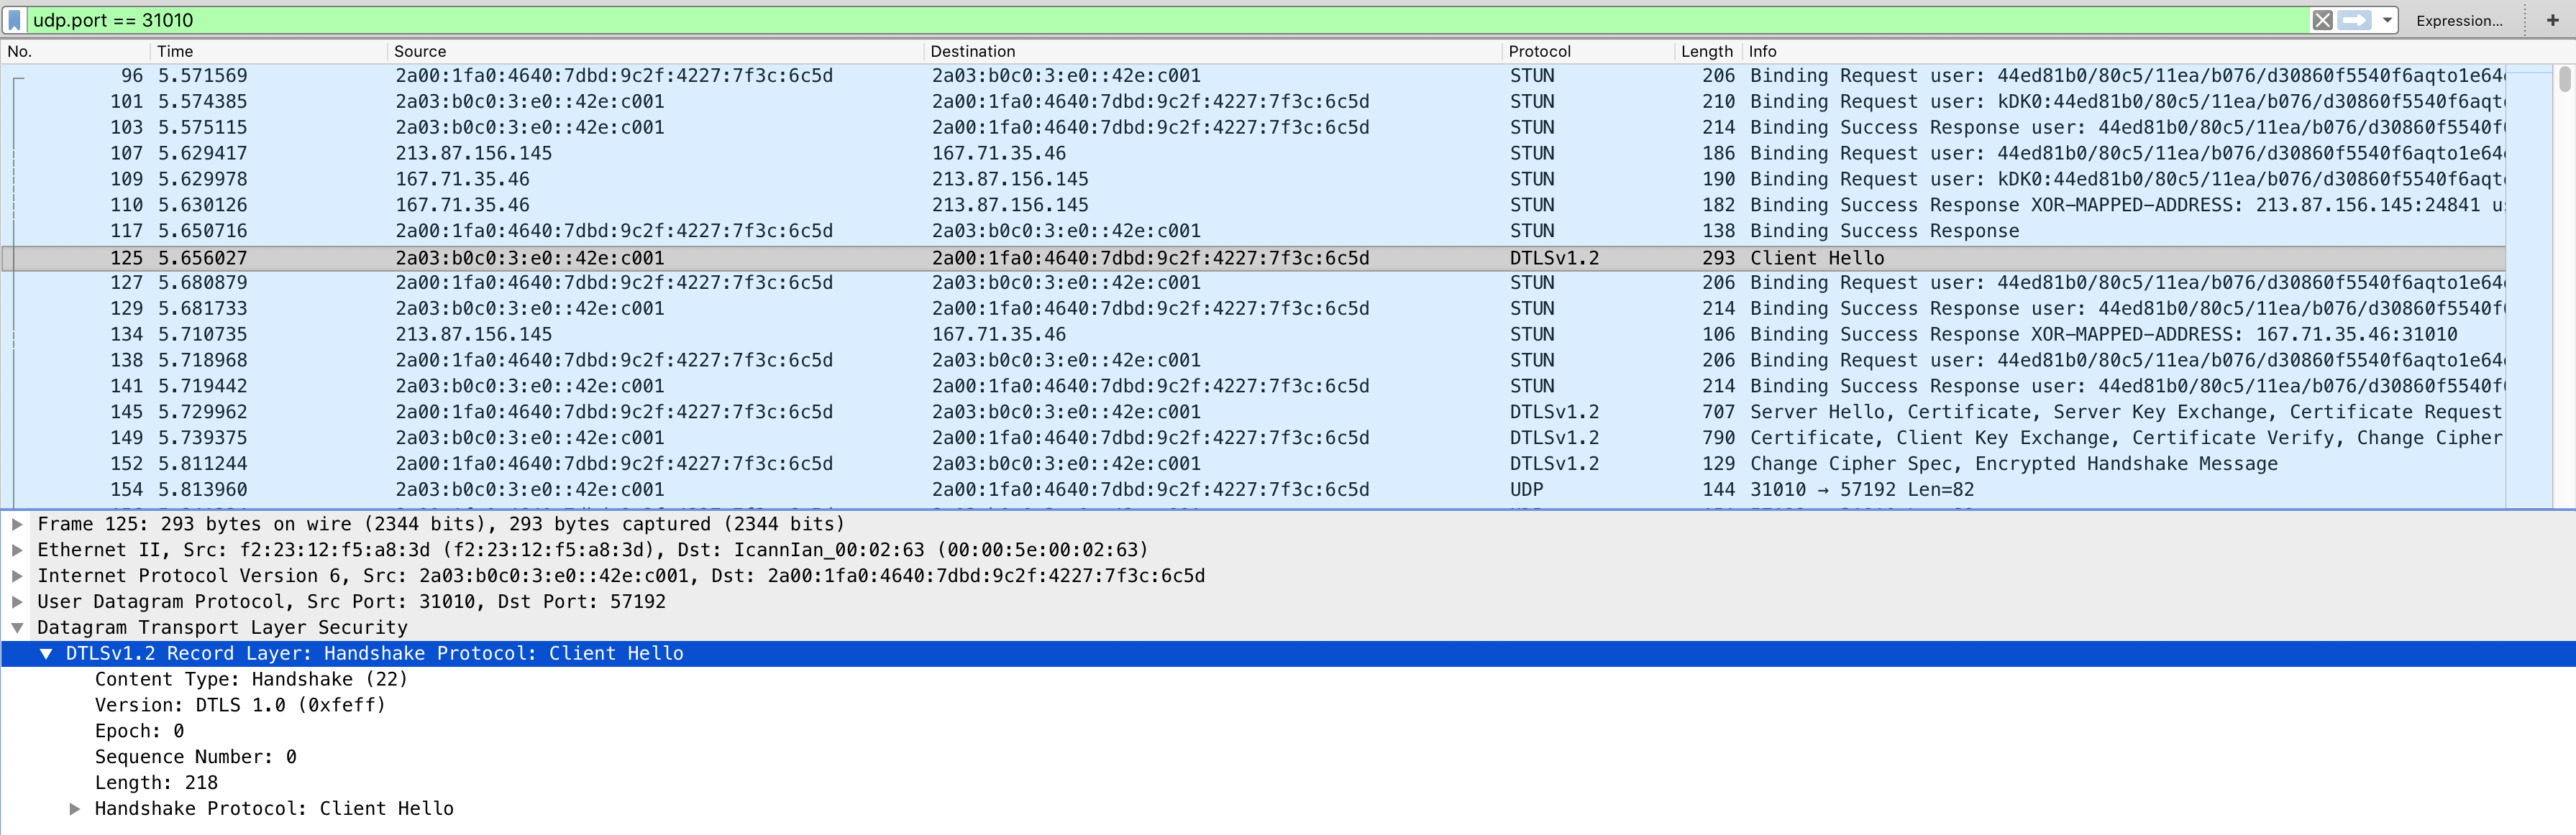Open the Expression… dialog

[2459, 21]
